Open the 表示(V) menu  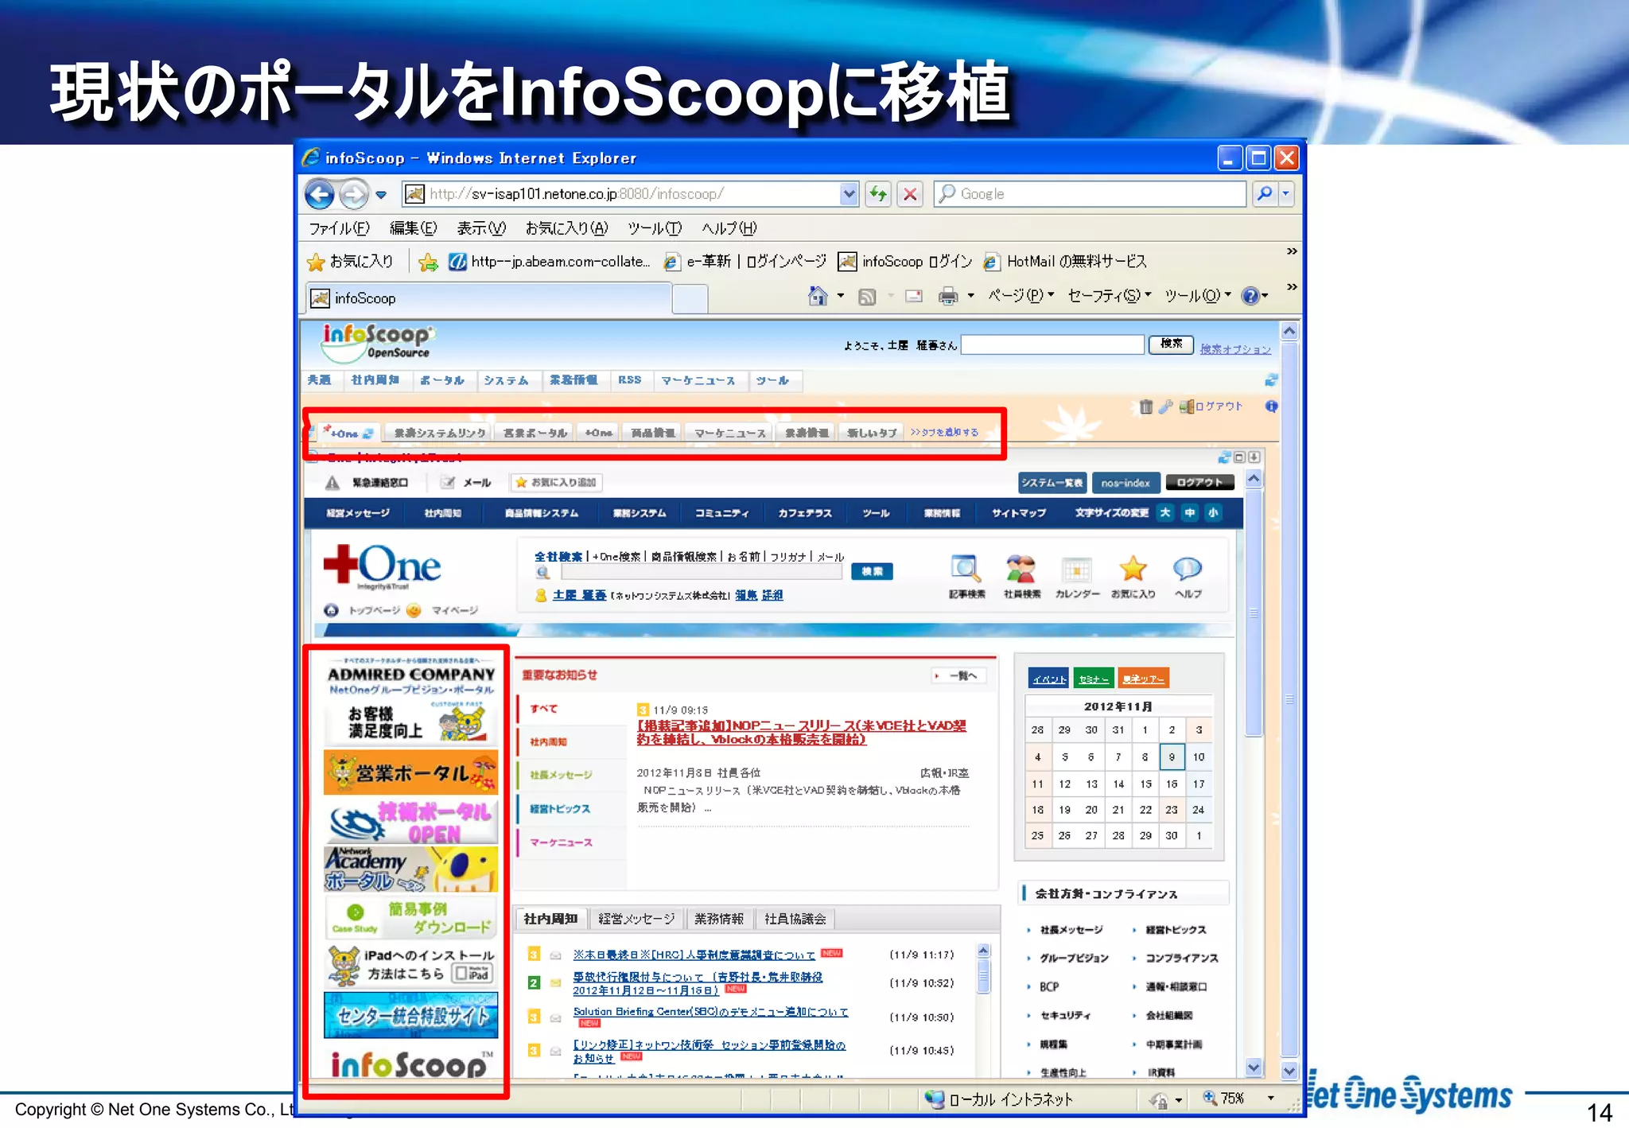(481, 228)
